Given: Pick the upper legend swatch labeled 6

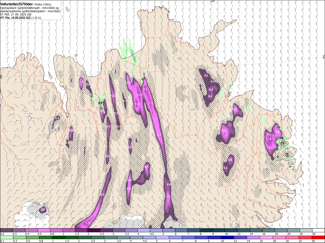Looking at the screenshot, I should point(181,230).
